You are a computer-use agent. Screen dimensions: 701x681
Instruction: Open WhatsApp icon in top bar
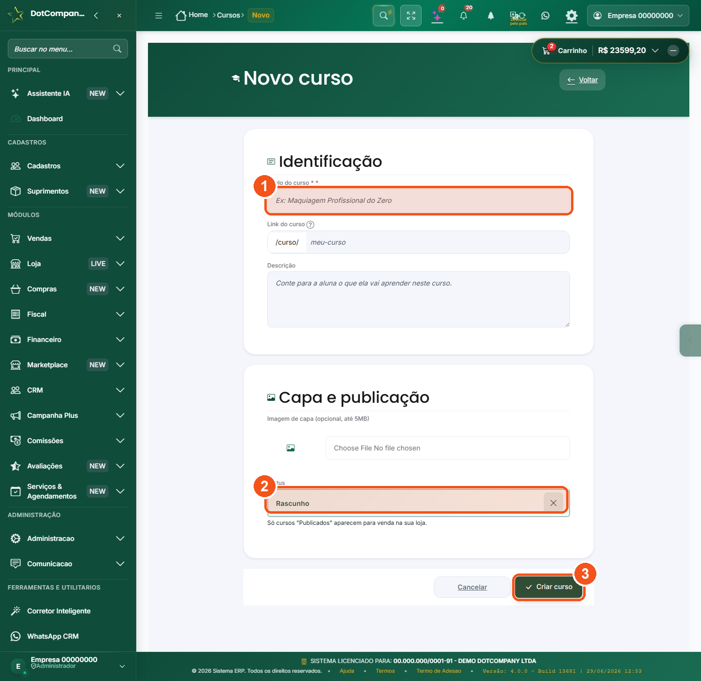pyautogui.click(x=545, y=16)
